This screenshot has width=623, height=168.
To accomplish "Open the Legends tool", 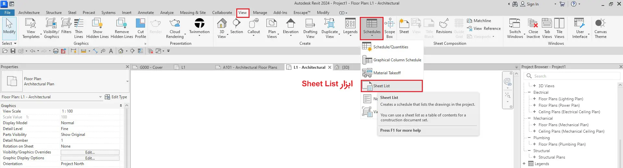I will pyautogui.click(x=350, y=27).
